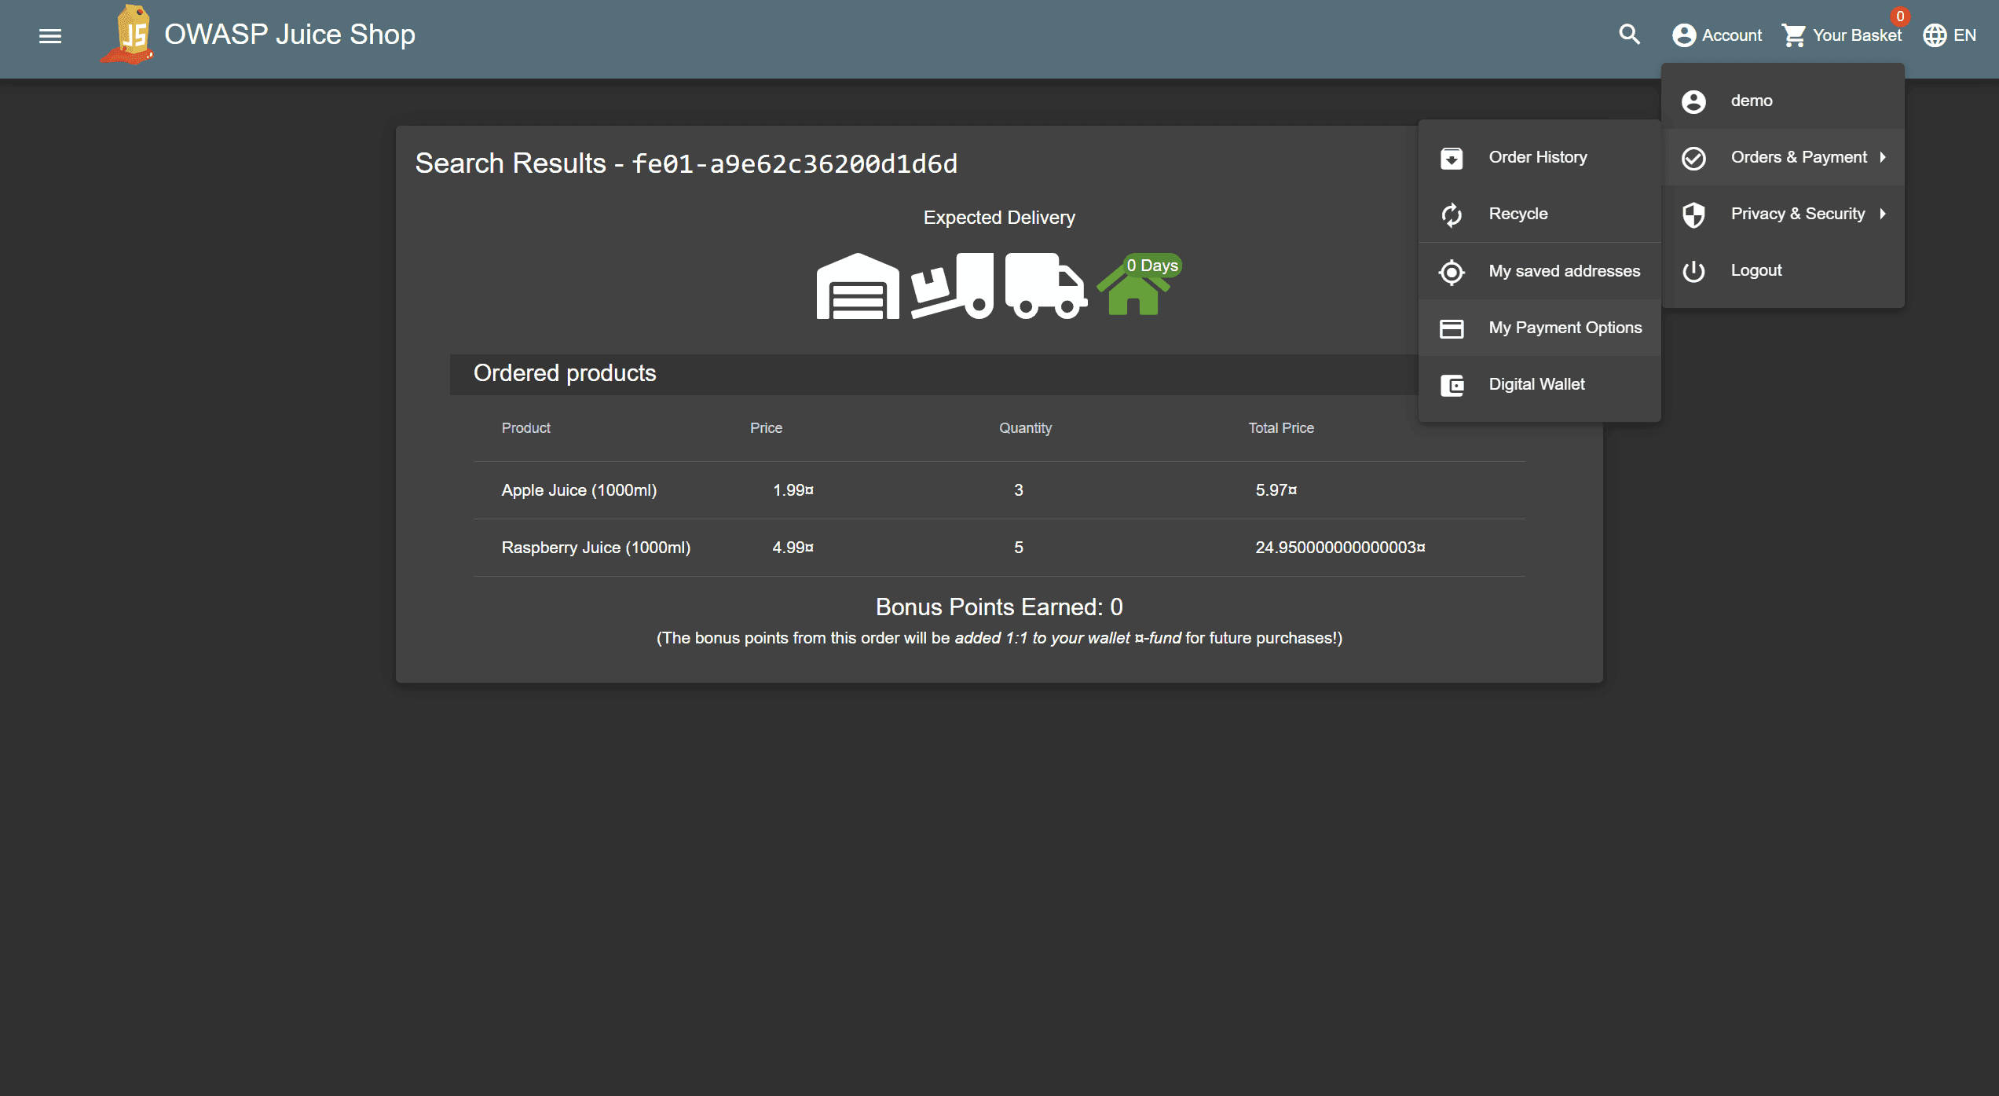Click the Ordered products heading
This screenshot has width=1999, height=1096.
[565, 373]
